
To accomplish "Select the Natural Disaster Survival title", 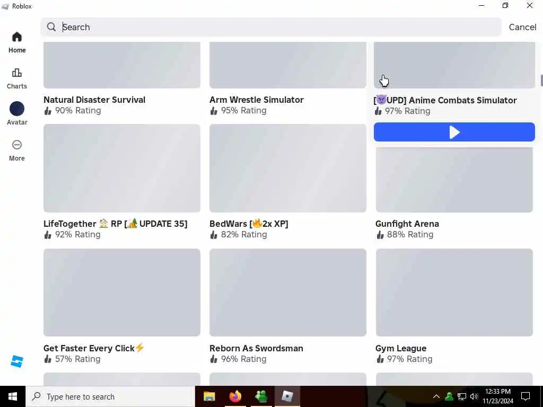I will click(94, 100).
